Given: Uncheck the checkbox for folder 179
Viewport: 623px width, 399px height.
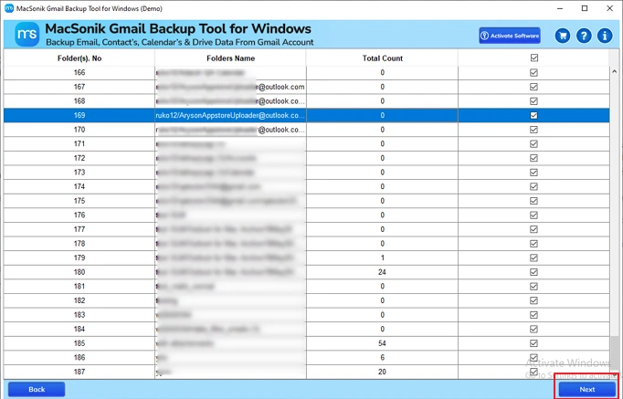Looking at the screenshot, I should click(x=534, y=258).
